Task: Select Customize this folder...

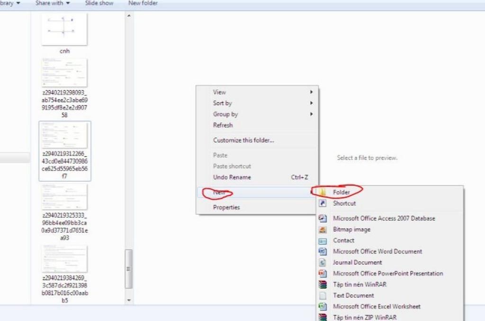Action: [257, 140]
